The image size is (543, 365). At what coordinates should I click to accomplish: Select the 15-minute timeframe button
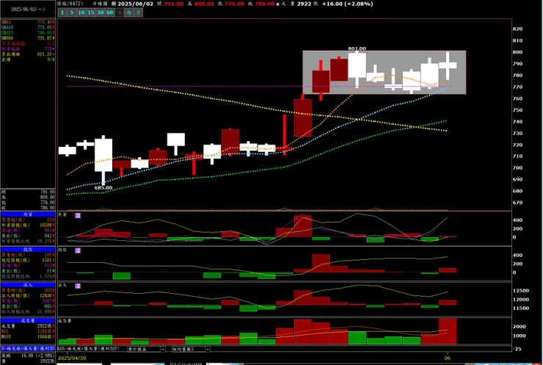pyautogui.click(x=91, y=12)
